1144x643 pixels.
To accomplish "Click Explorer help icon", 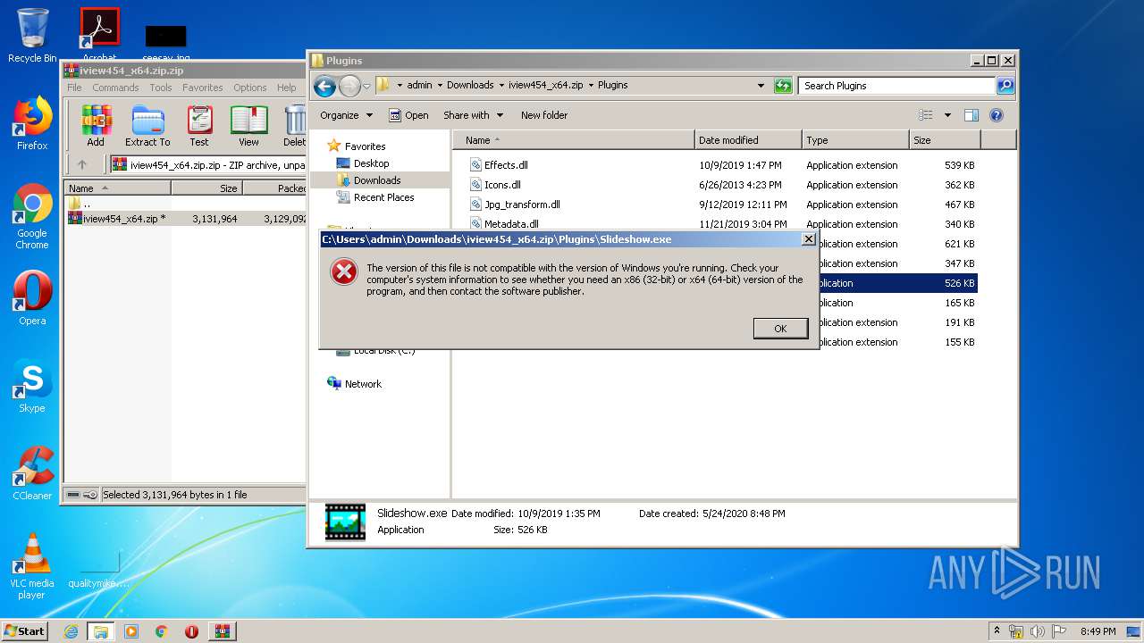I will pyautogui.click(x=997, y=115).
